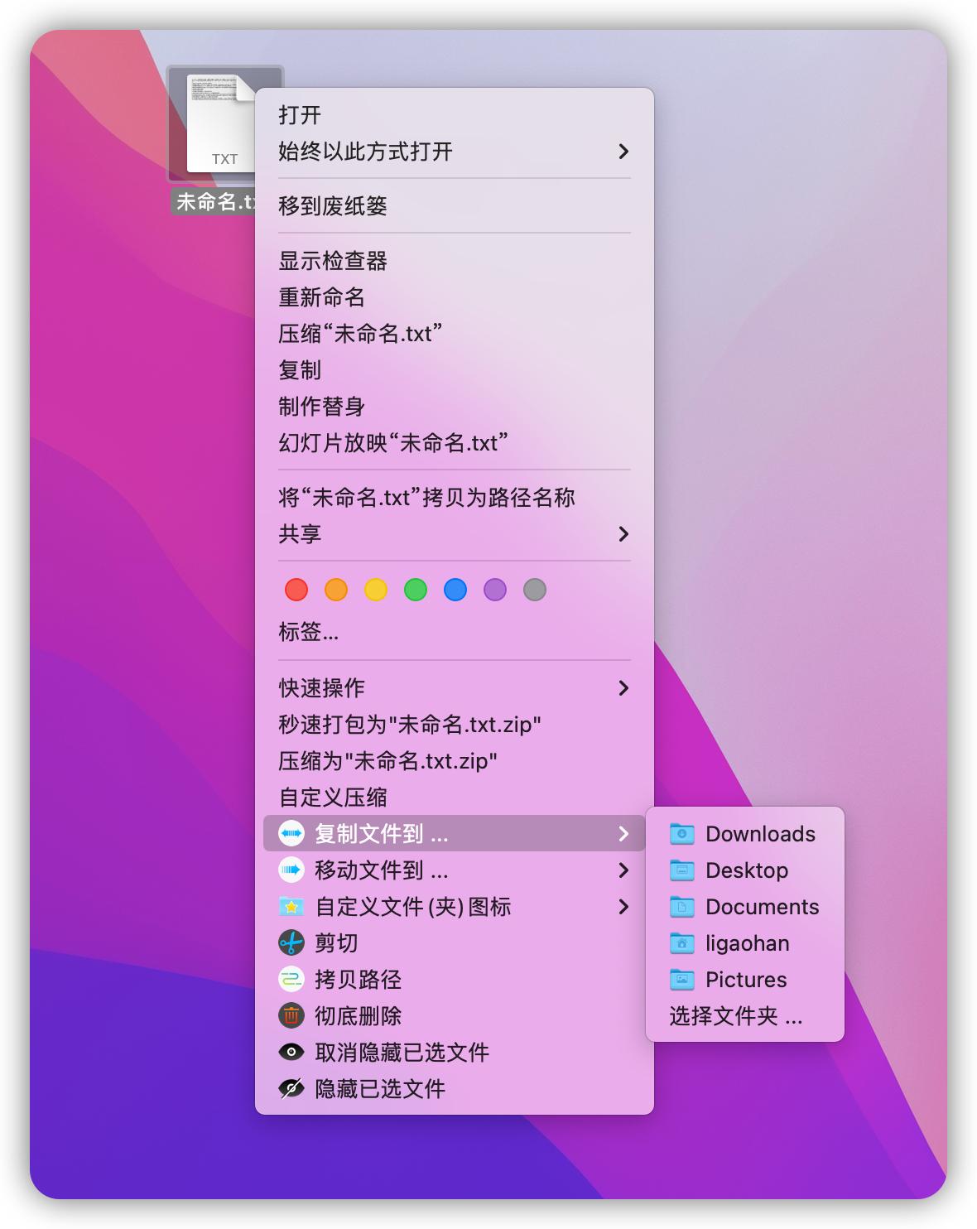The image size is (977, 1229).
Task: Apply the green tag color swatch
Action: (416, 590)
